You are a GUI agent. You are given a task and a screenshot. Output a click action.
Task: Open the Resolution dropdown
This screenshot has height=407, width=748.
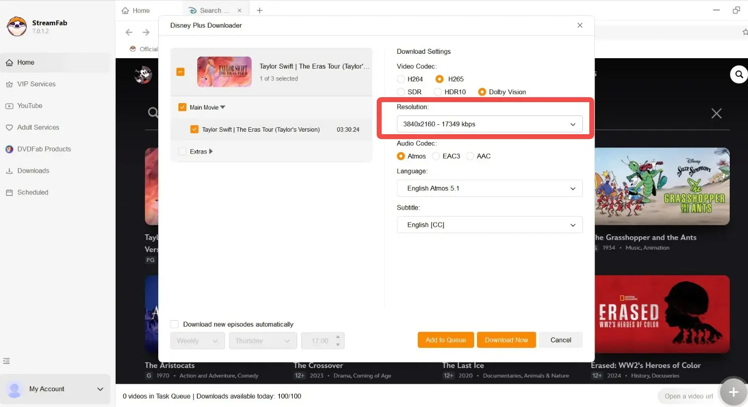tap(489, 124)
